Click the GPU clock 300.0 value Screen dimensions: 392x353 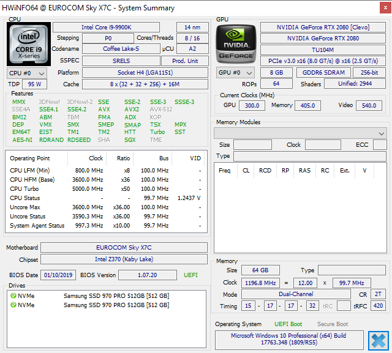pyautogui.click(x=252, y=106)
